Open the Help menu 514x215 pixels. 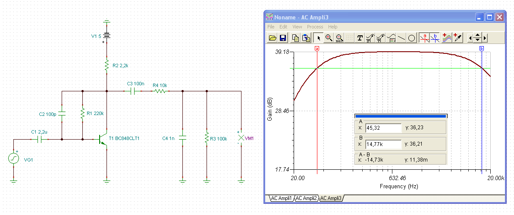pos(333,27)
